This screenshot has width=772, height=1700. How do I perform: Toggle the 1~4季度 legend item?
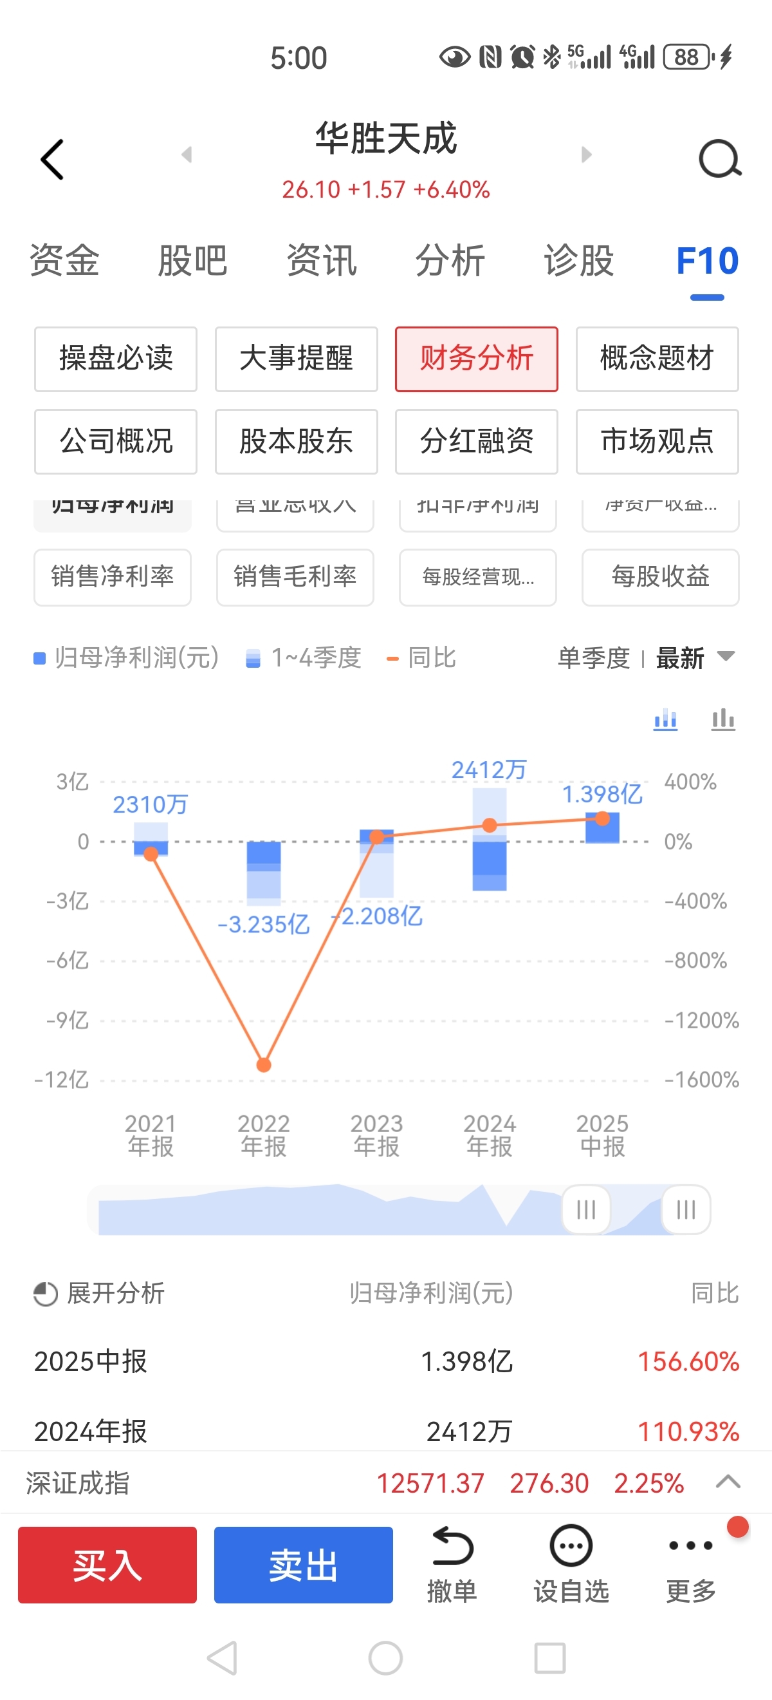pos(303,658)
